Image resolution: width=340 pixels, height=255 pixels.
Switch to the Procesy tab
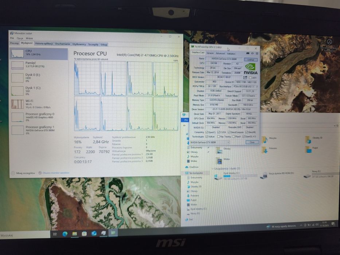coord(14,43)
